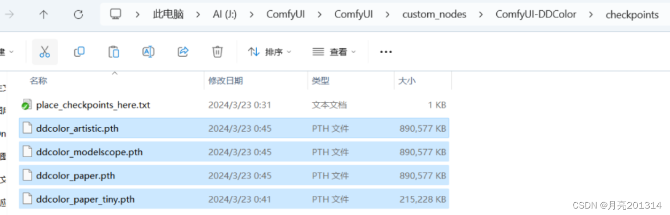Open the 查看 view menu
Image resolution: width=670 pixels, height=215 pixels.
(334, 52)
